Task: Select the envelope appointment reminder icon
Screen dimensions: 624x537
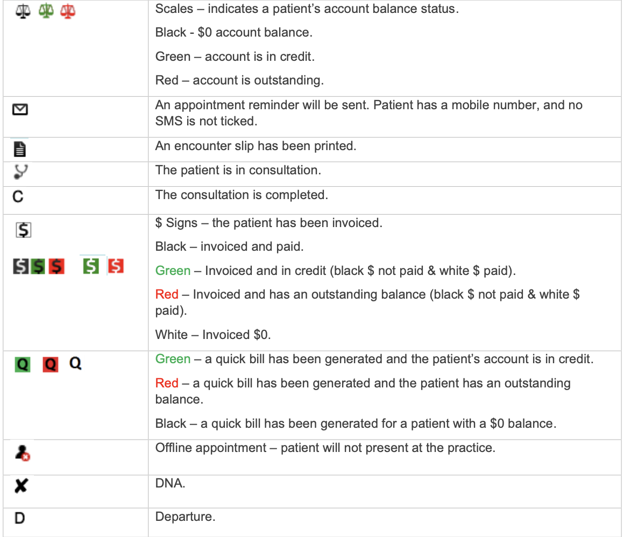Action: [20, 110]
